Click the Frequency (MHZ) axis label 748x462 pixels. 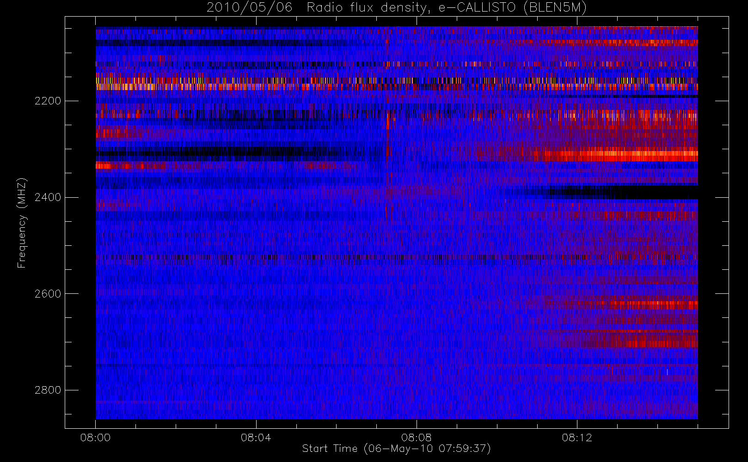21,223
